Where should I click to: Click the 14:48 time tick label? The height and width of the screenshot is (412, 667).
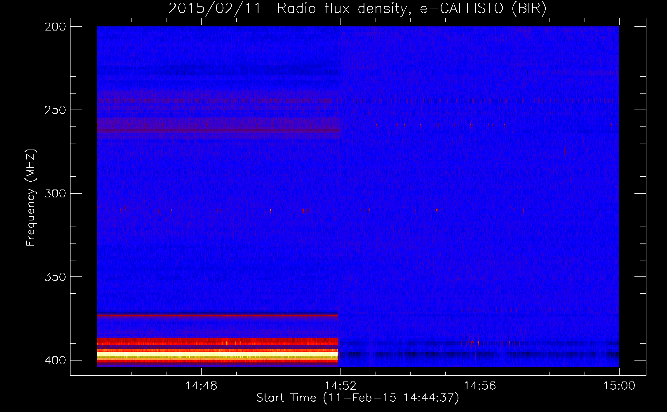click(201, 386)
